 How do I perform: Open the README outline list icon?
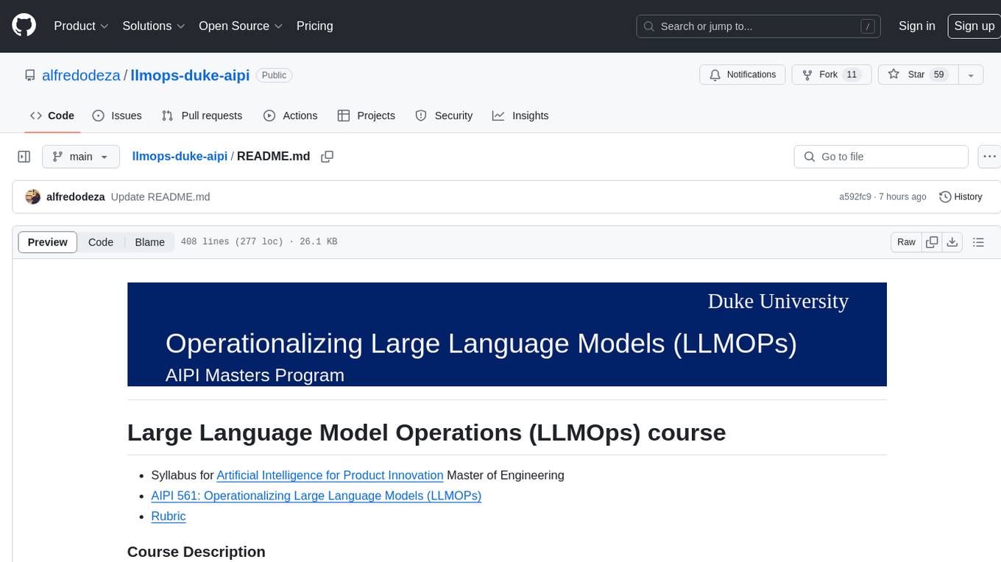point(978,242)
